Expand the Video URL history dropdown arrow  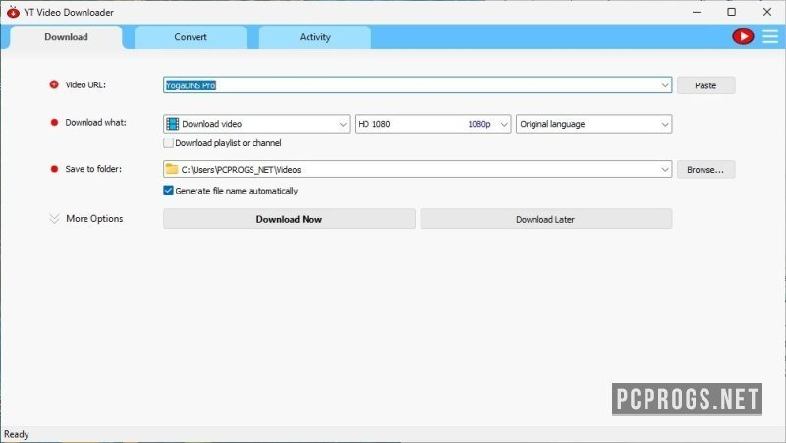[x=665, y=85]
